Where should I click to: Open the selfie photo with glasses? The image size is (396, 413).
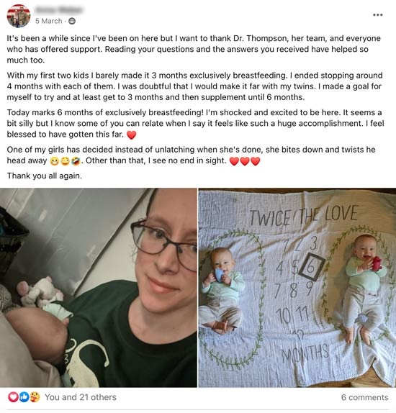point(99,288)
